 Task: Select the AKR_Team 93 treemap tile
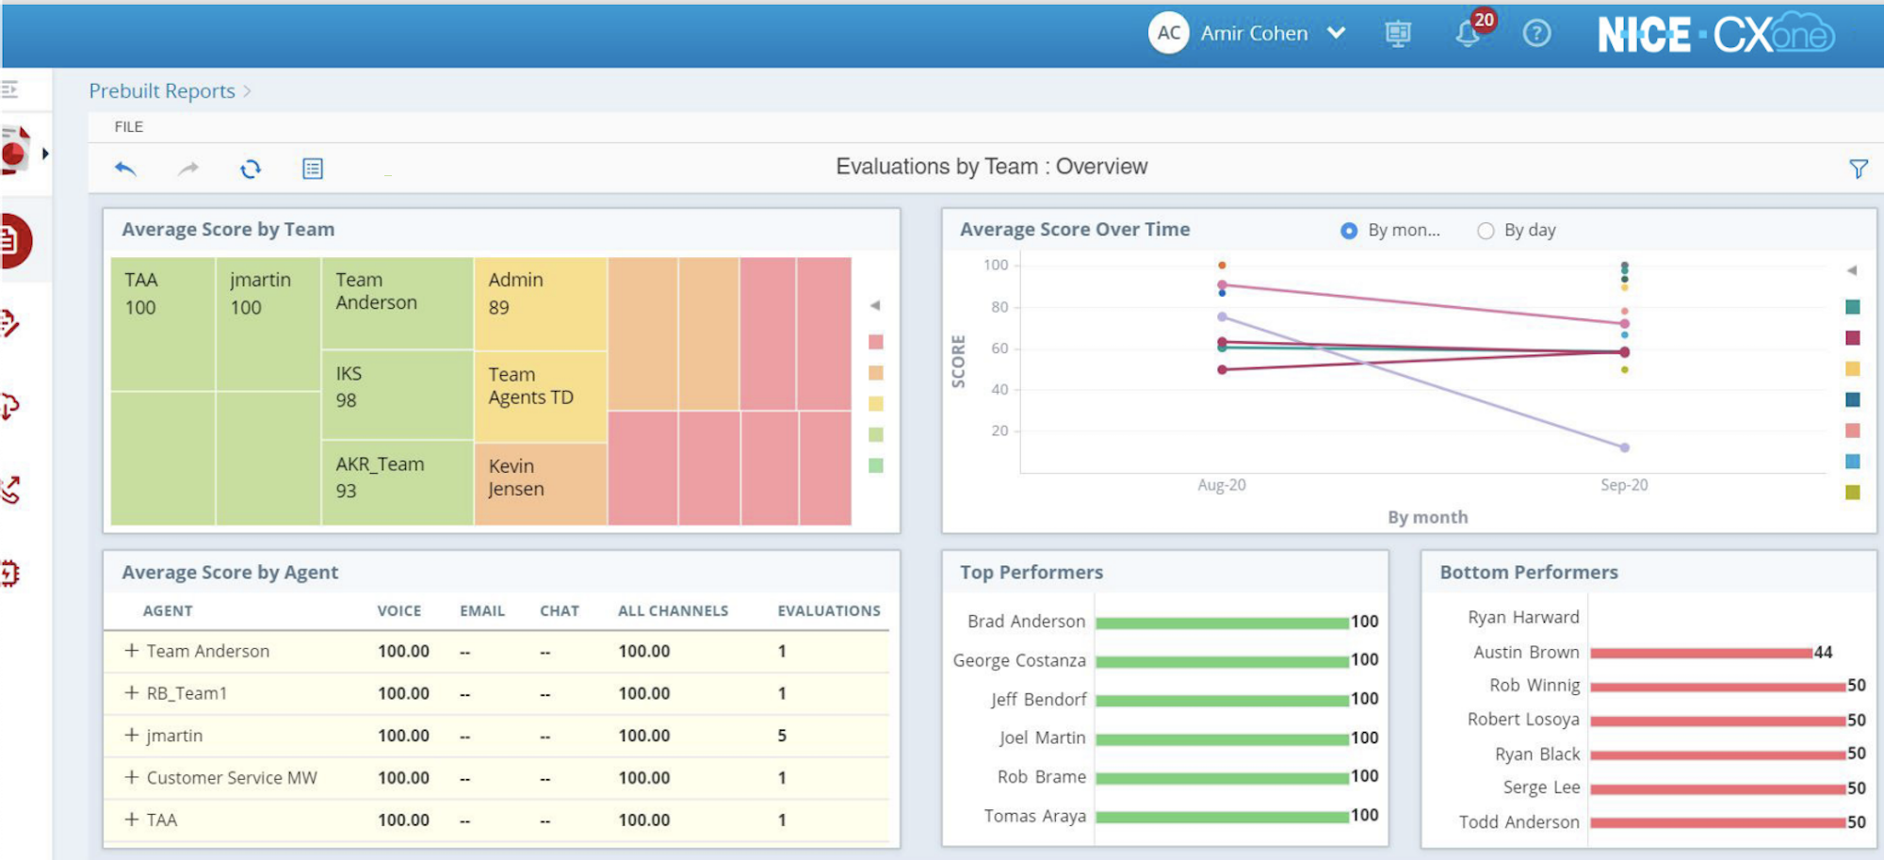click(398, 482)
